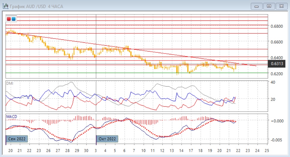Minimize the AUD/USD chart window

(257, 6)
